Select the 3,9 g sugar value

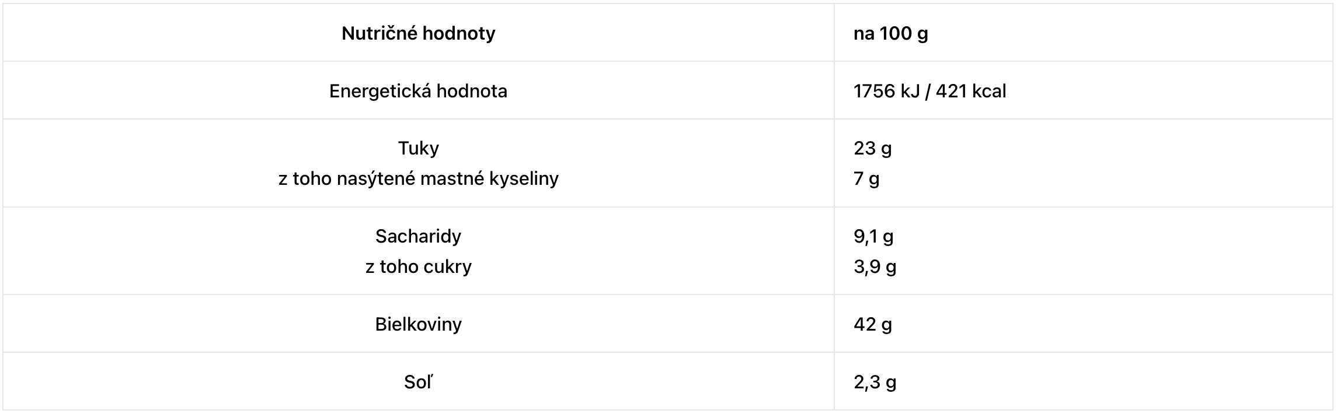tap(875, 266)
